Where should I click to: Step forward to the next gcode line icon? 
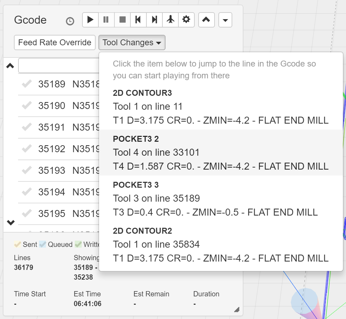(x=154, y=20)
